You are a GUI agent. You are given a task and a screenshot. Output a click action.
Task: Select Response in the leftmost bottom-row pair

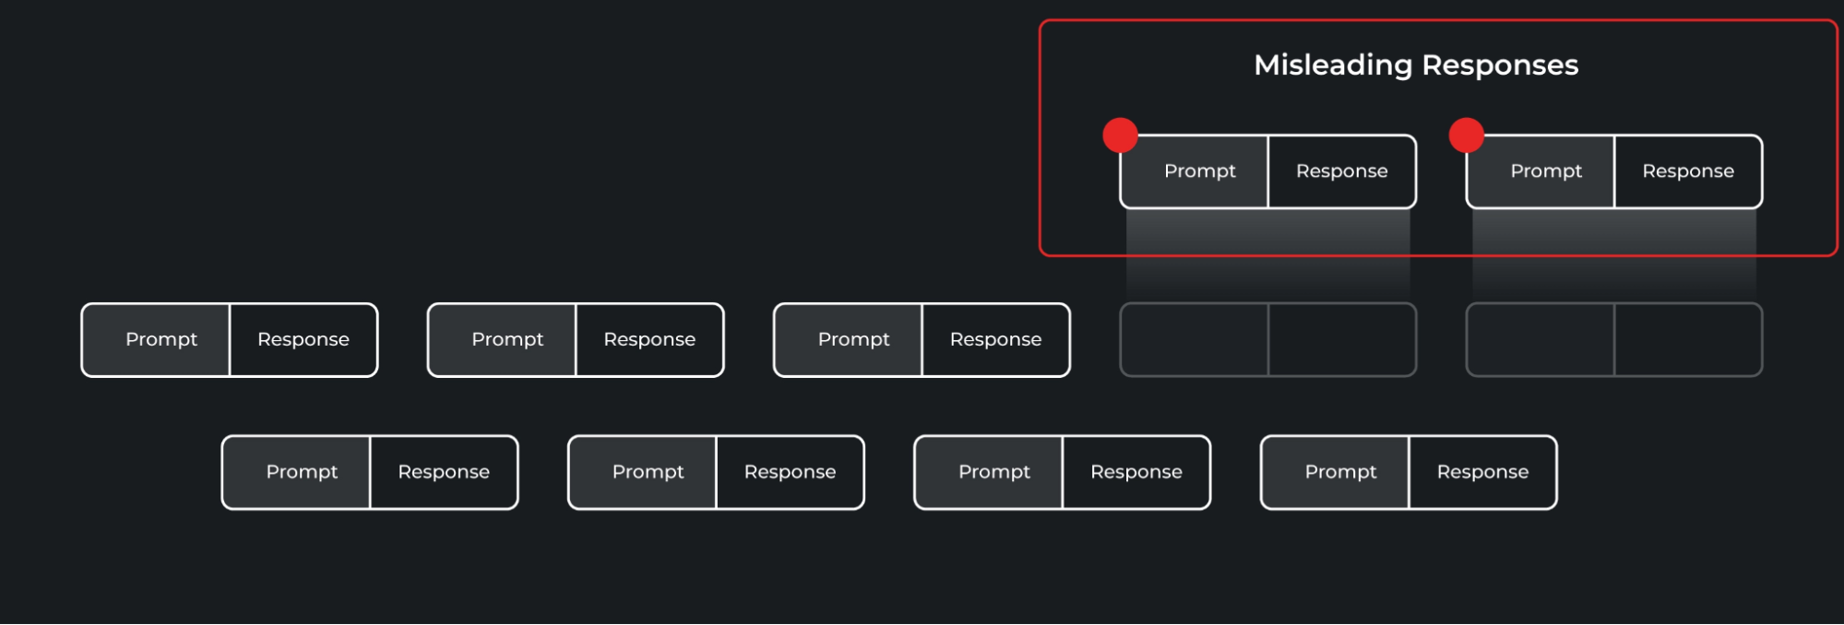coord(444,472)
